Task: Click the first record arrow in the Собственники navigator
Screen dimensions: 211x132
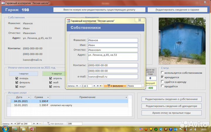Action: tap(77, 86)
